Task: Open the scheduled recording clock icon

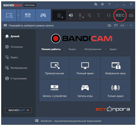Action: [x=103, y=4]
